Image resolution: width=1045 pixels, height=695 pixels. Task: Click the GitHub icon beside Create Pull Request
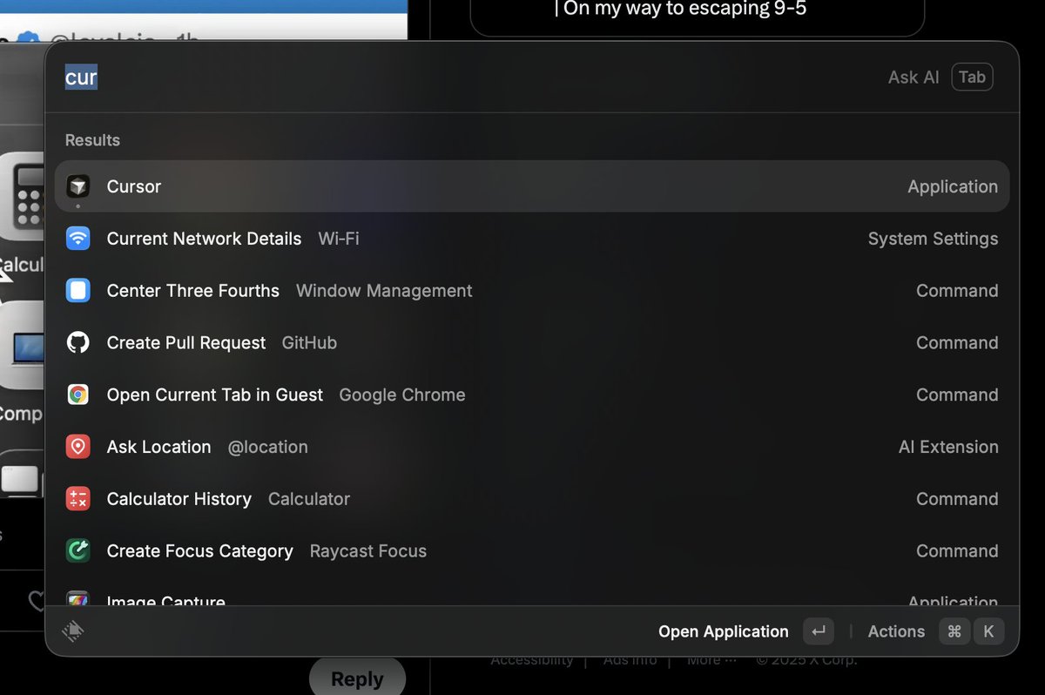pos(78,343)
